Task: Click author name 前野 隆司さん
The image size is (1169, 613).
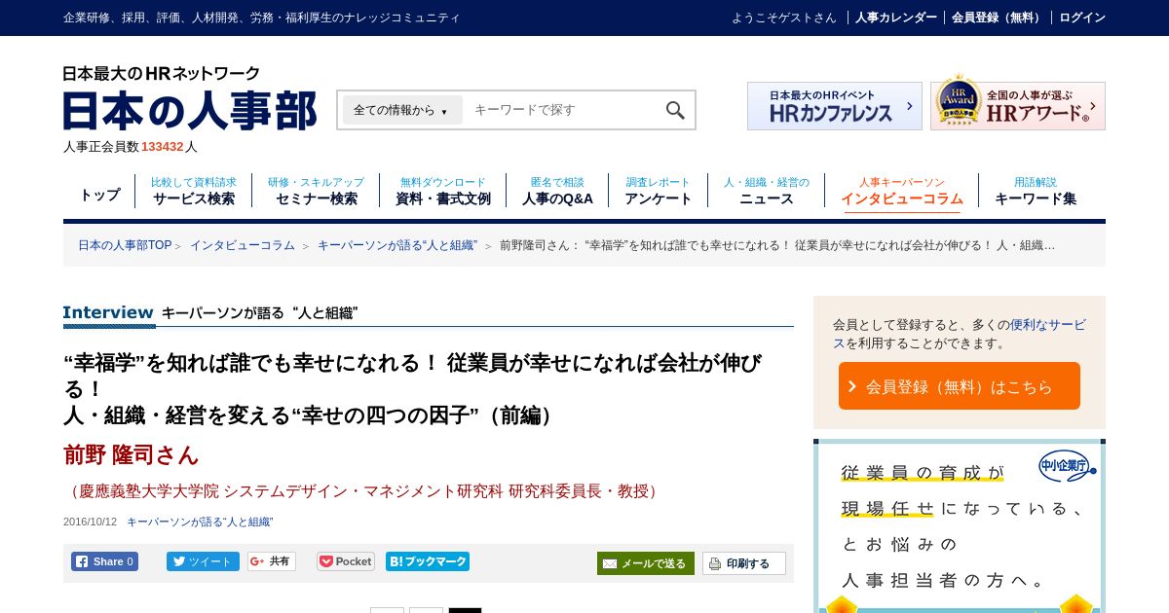Action: pos(132,454)
